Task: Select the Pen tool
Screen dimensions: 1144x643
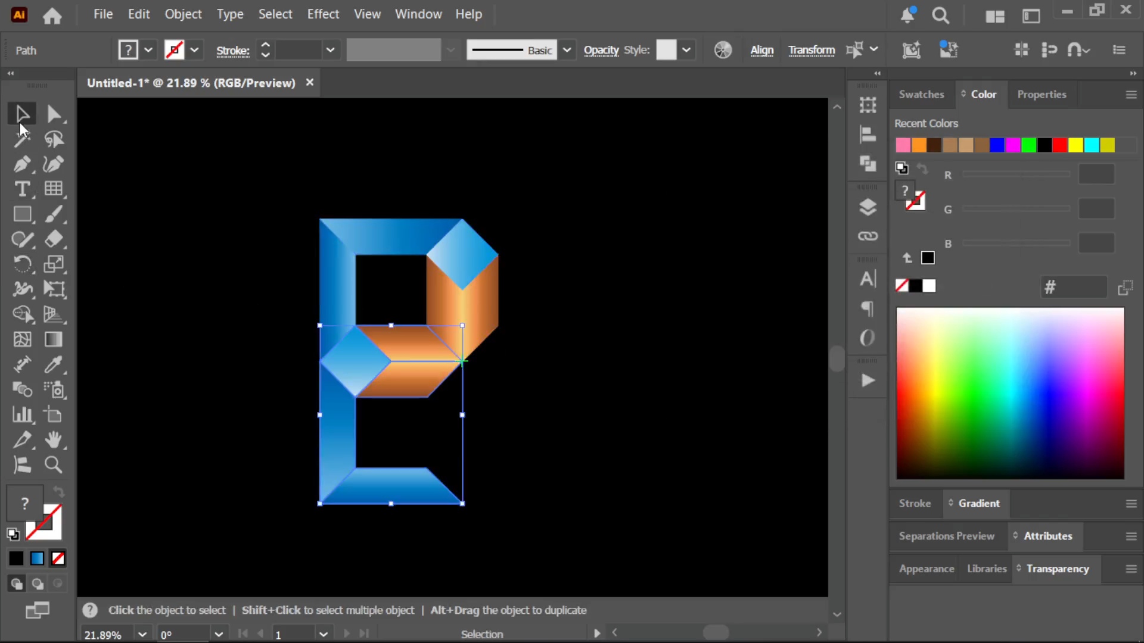Action: click(x=22, y=164)
